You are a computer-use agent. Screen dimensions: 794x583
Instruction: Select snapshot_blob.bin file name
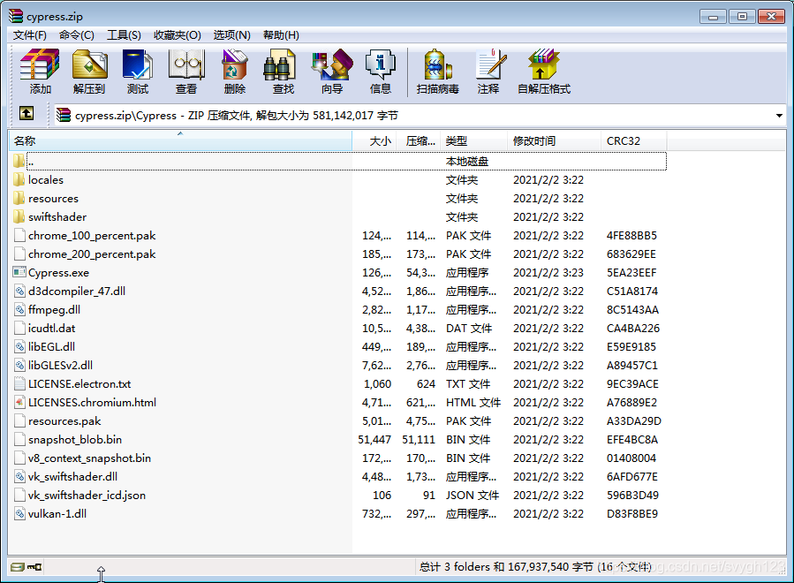tap(75, 440)
